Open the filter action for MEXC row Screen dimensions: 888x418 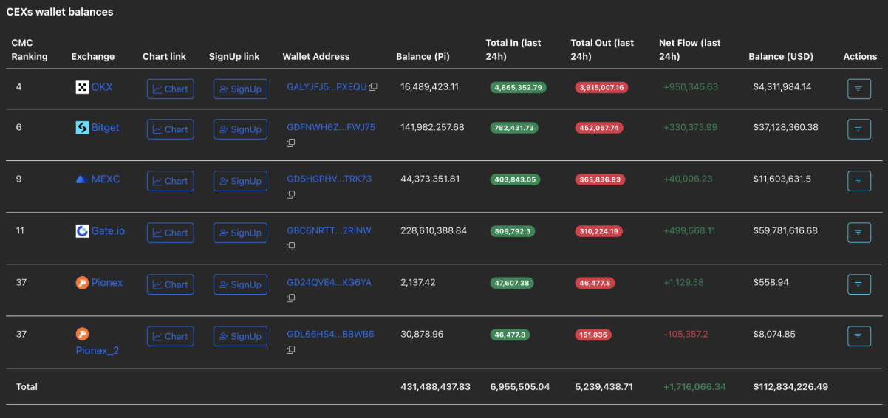(x=858, y=181)
